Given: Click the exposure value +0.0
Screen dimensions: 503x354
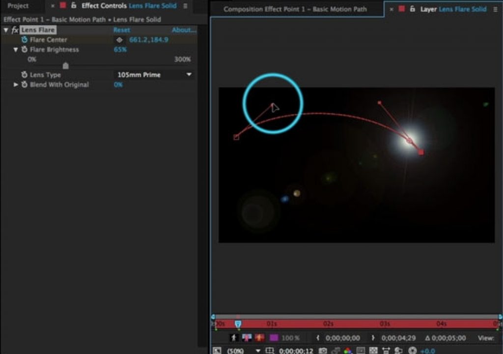Looking at the screenshot, I should [428, 351].
